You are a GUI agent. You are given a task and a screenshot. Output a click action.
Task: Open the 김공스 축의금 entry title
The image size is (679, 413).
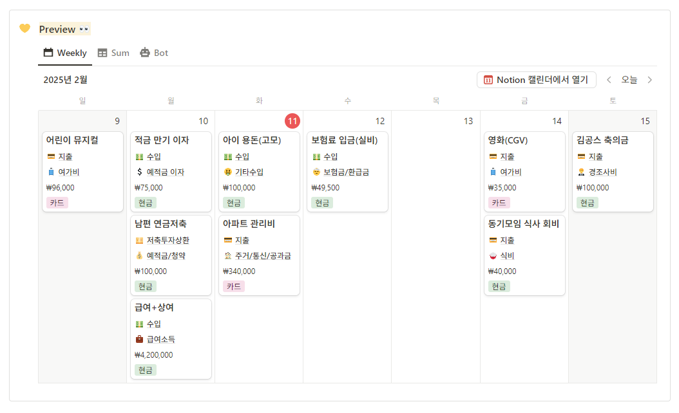pos(602,140)
